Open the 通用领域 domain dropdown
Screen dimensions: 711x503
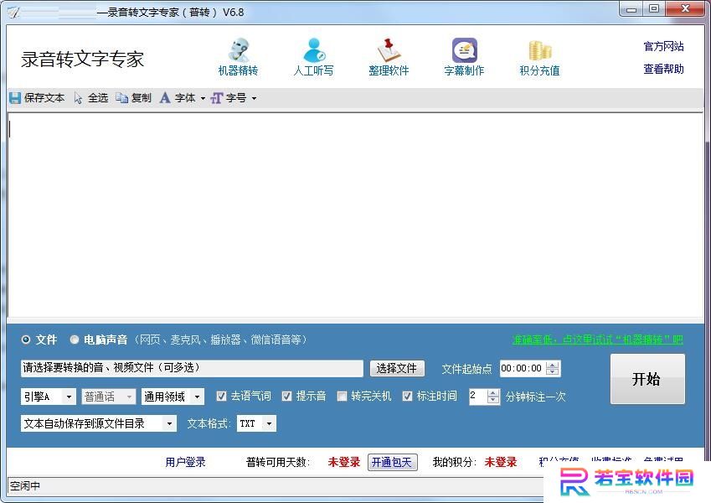[x=173, y=397]
